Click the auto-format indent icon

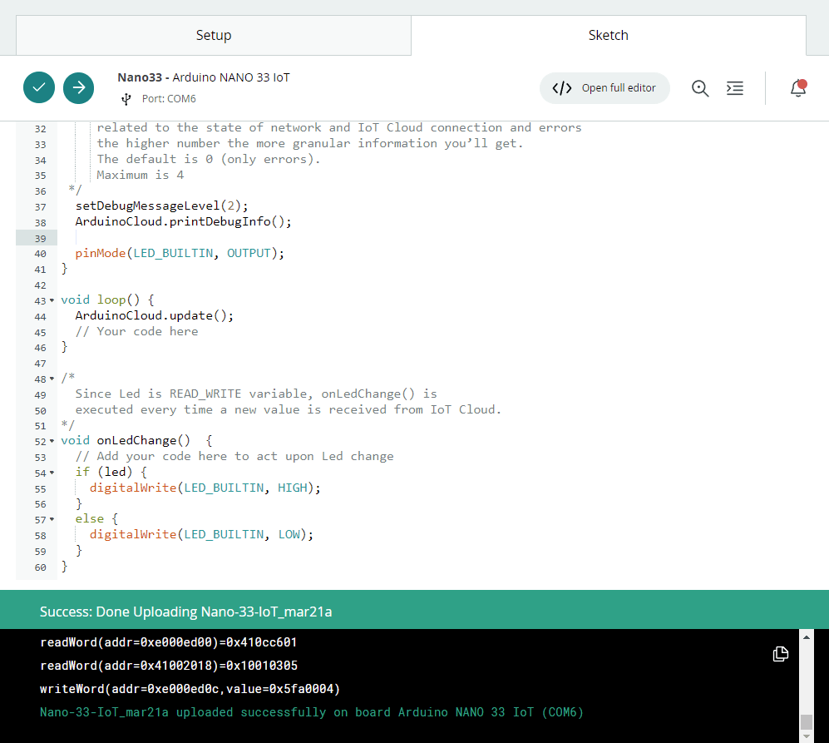click(x=735, y=88)
